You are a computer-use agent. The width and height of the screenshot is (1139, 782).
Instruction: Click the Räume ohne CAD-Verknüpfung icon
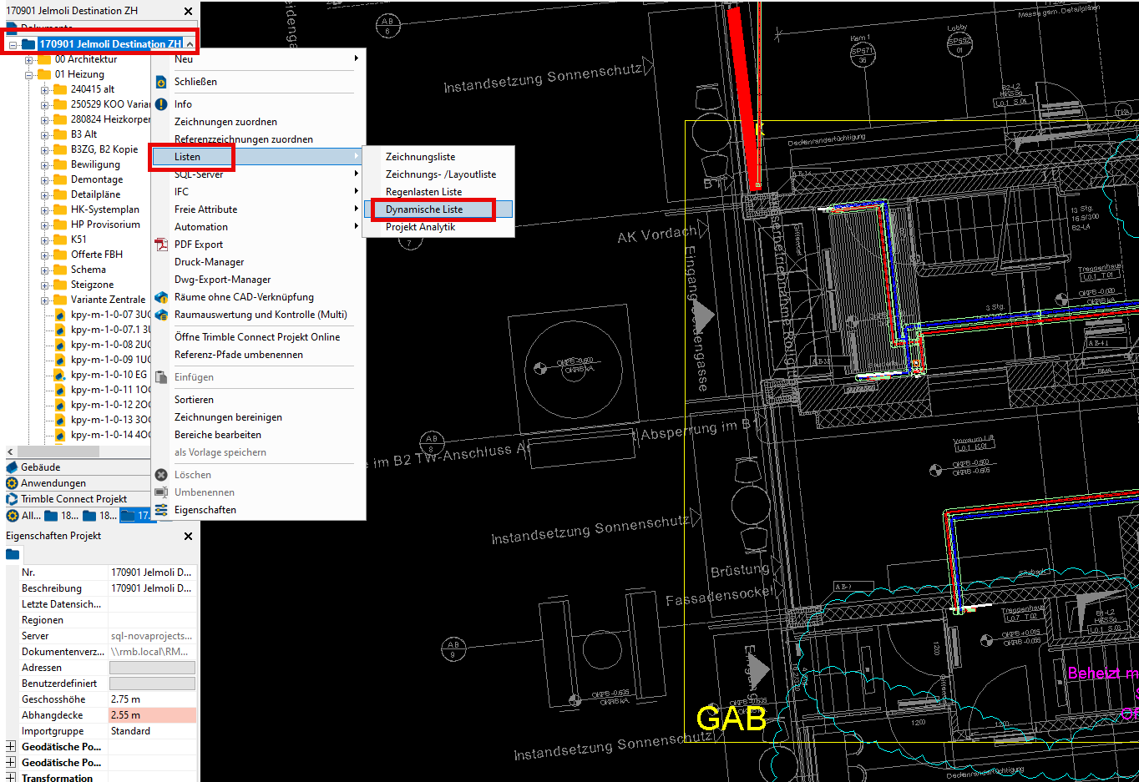pos(161,297)
